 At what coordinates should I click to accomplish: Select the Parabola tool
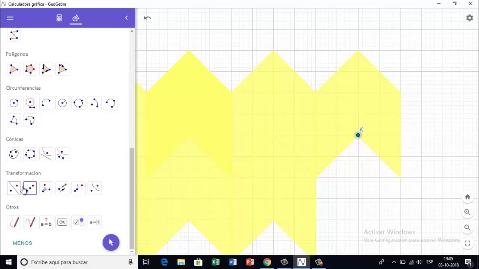[46, 154]
